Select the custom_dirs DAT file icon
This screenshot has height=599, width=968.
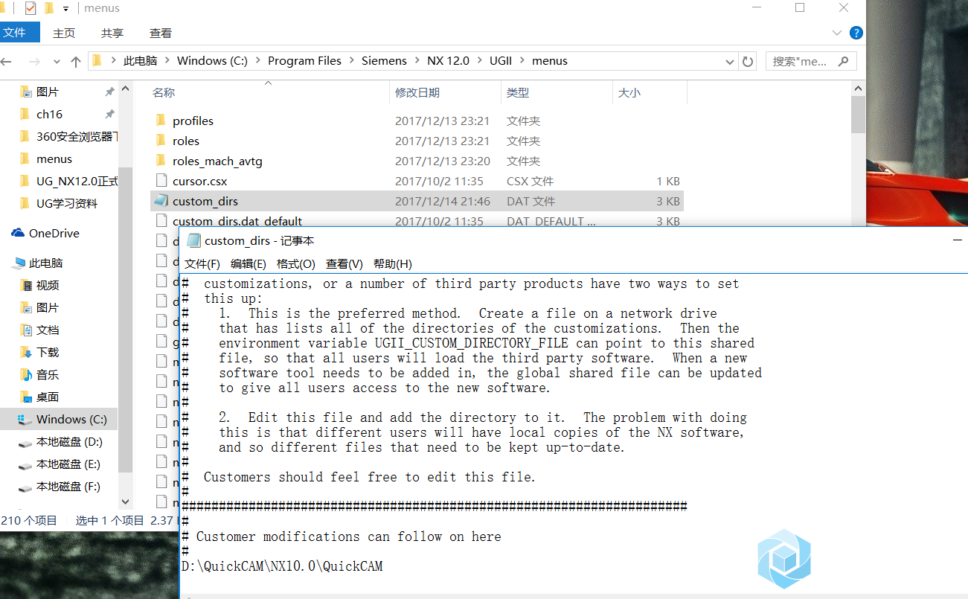coord(161,201)
